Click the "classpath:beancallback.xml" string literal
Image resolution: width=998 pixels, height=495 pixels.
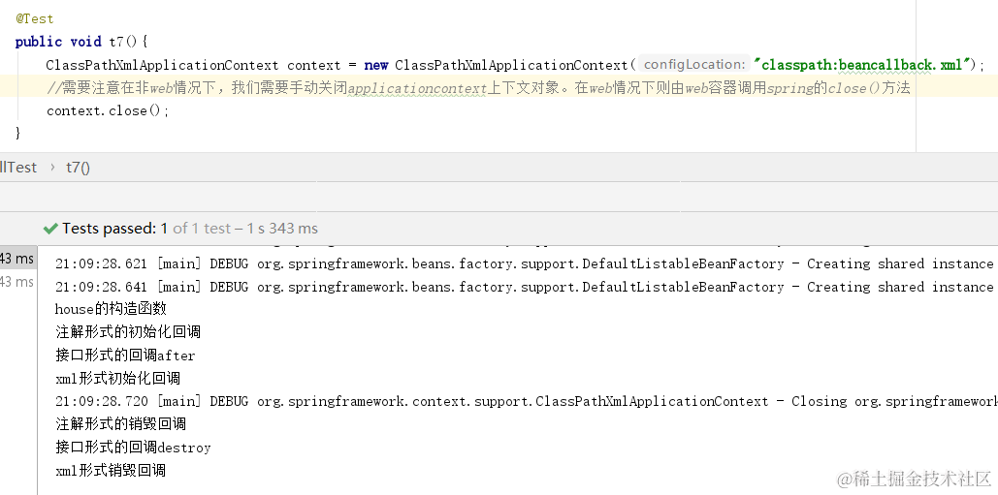click(864, 65)
